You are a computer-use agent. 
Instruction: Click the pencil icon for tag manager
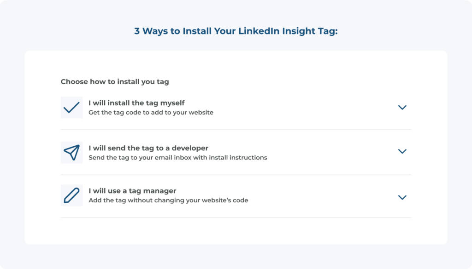[x=71, y=195]
